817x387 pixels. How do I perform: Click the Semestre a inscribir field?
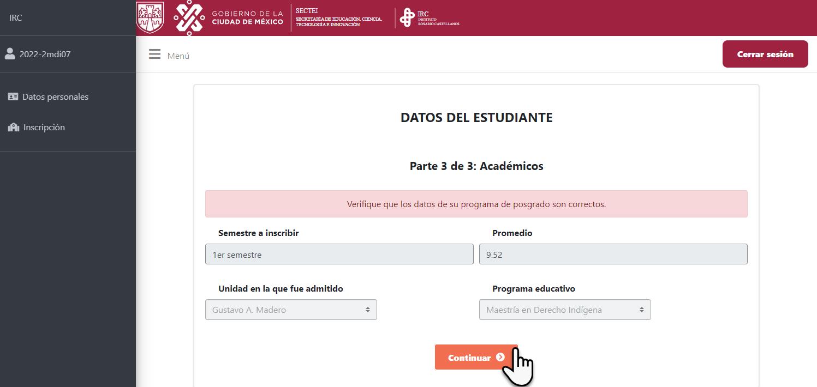339,254
